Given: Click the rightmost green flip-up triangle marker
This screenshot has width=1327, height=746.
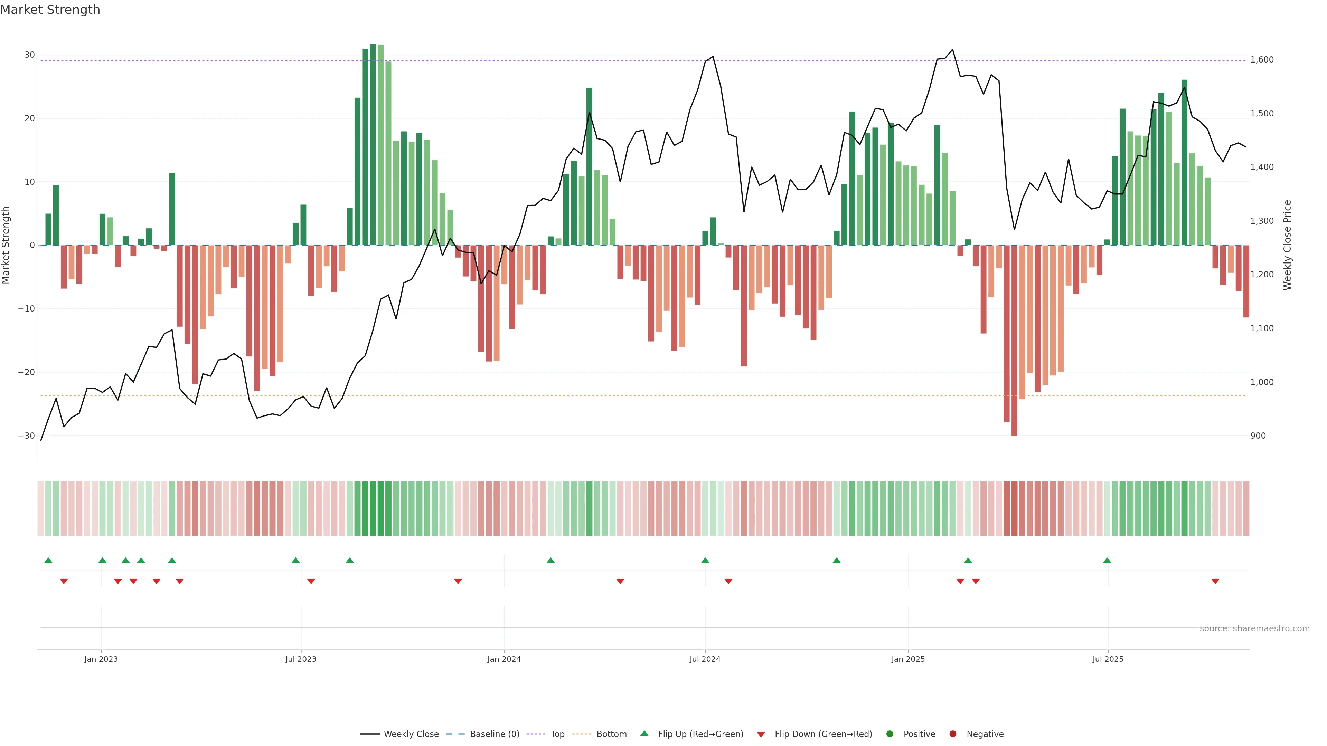Looking at the screenshot, I should coord(1107,560).
